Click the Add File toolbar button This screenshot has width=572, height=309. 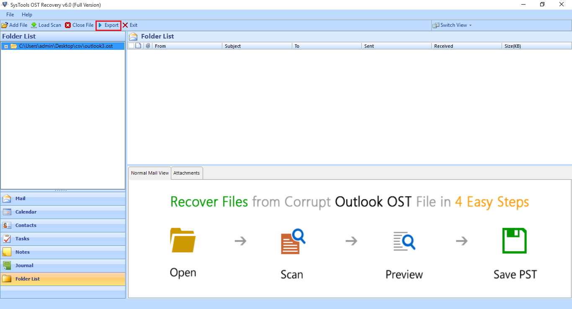(x=15, y=25)
